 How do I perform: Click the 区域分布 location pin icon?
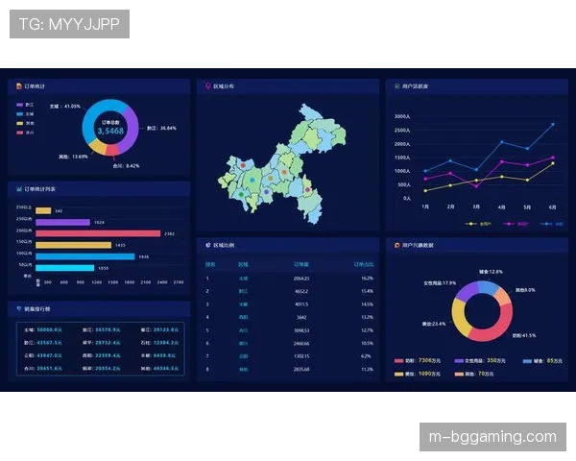click(208, 86)
